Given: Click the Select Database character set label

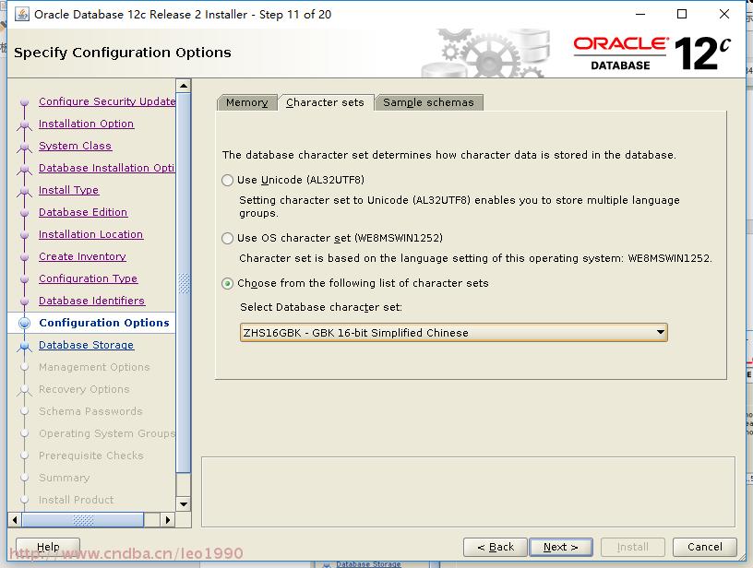Looking at the screenshot, I should click(x=321, y=307).
